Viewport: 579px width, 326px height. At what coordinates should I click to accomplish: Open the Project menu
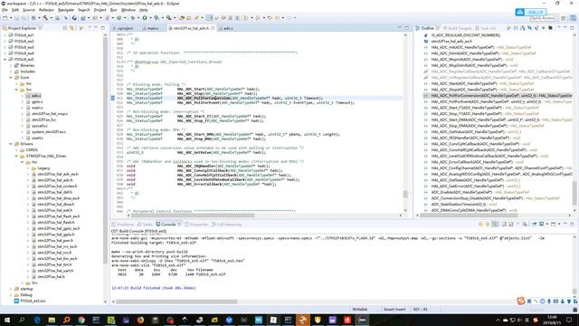(100, 10)
